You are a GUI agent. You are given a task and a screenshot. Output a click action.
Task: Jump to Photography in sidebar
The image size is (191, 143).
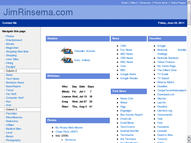[13, 140]
